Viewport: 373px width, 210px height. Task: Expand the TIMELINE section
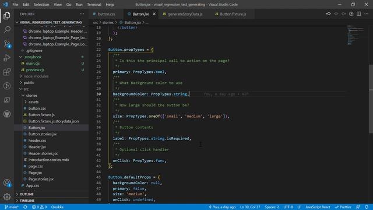click(x=51, y=201)
